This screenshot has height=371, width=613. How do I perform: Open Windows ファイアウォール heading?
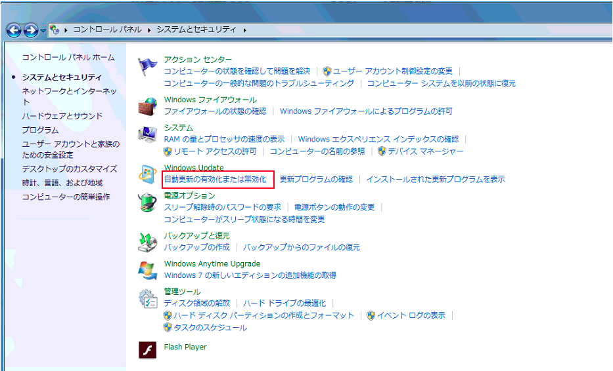tap(210, 100)
